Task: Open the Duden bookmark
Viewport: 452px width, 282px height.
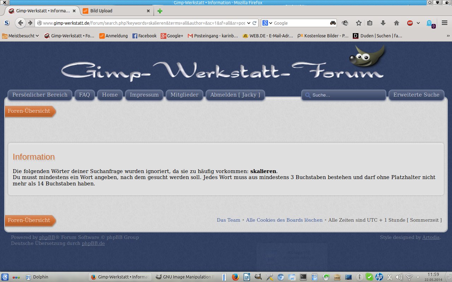Action: pyautogui.click(x=377, y=36)
